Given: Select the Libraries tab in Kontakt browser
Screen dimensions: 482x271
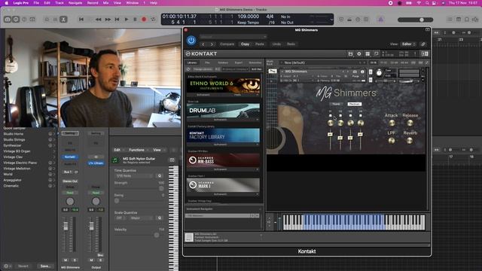Looking at the screenshot, I should coord(192,62).
